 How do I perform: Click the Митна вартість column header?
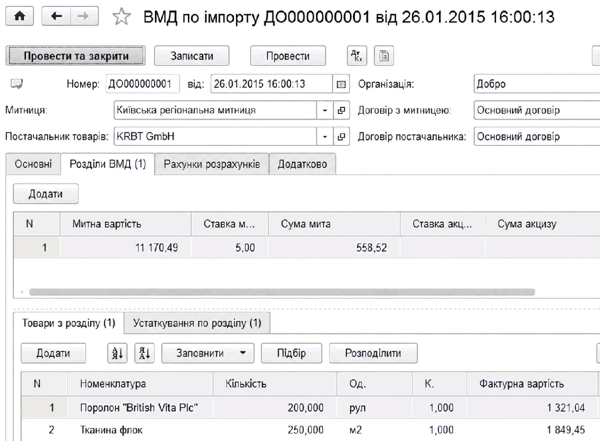pos(126,224)
